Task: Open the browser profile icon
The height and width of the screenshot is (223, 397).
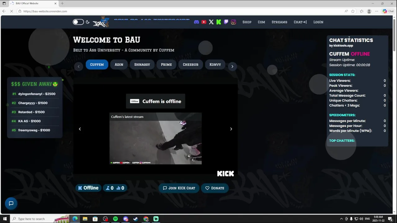Action: pos(369,11)
